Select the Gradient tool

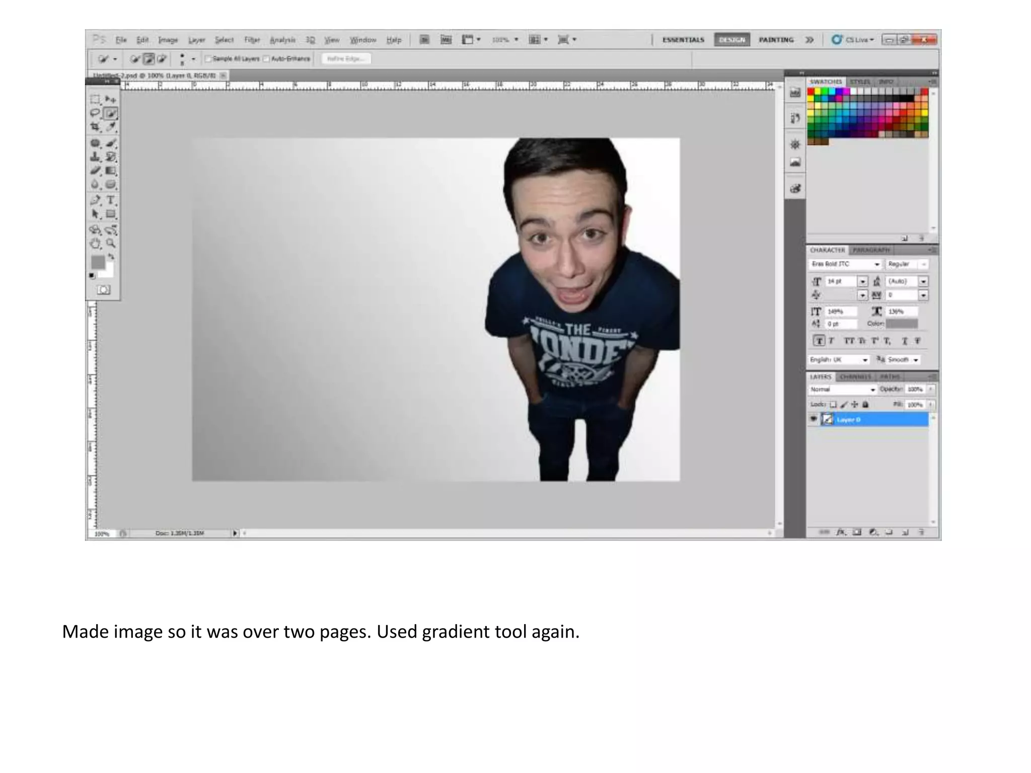point(111,171)
